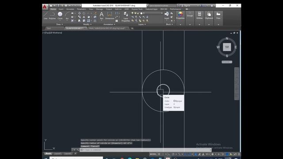Click the customization icon in status bar
Viewport: 283px width, 159px height.
point(239,154)
